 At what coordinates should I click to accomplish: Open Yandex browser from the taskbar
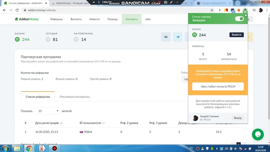point(42,148)
